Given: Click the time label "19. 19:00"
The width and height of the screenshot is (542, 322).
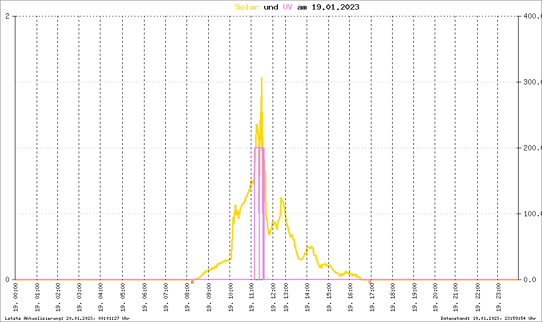Looking at the screenshot, I should click(414, 297).
